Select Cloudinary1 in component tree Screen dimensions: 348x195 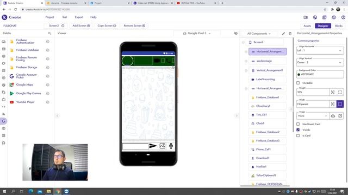268,106
